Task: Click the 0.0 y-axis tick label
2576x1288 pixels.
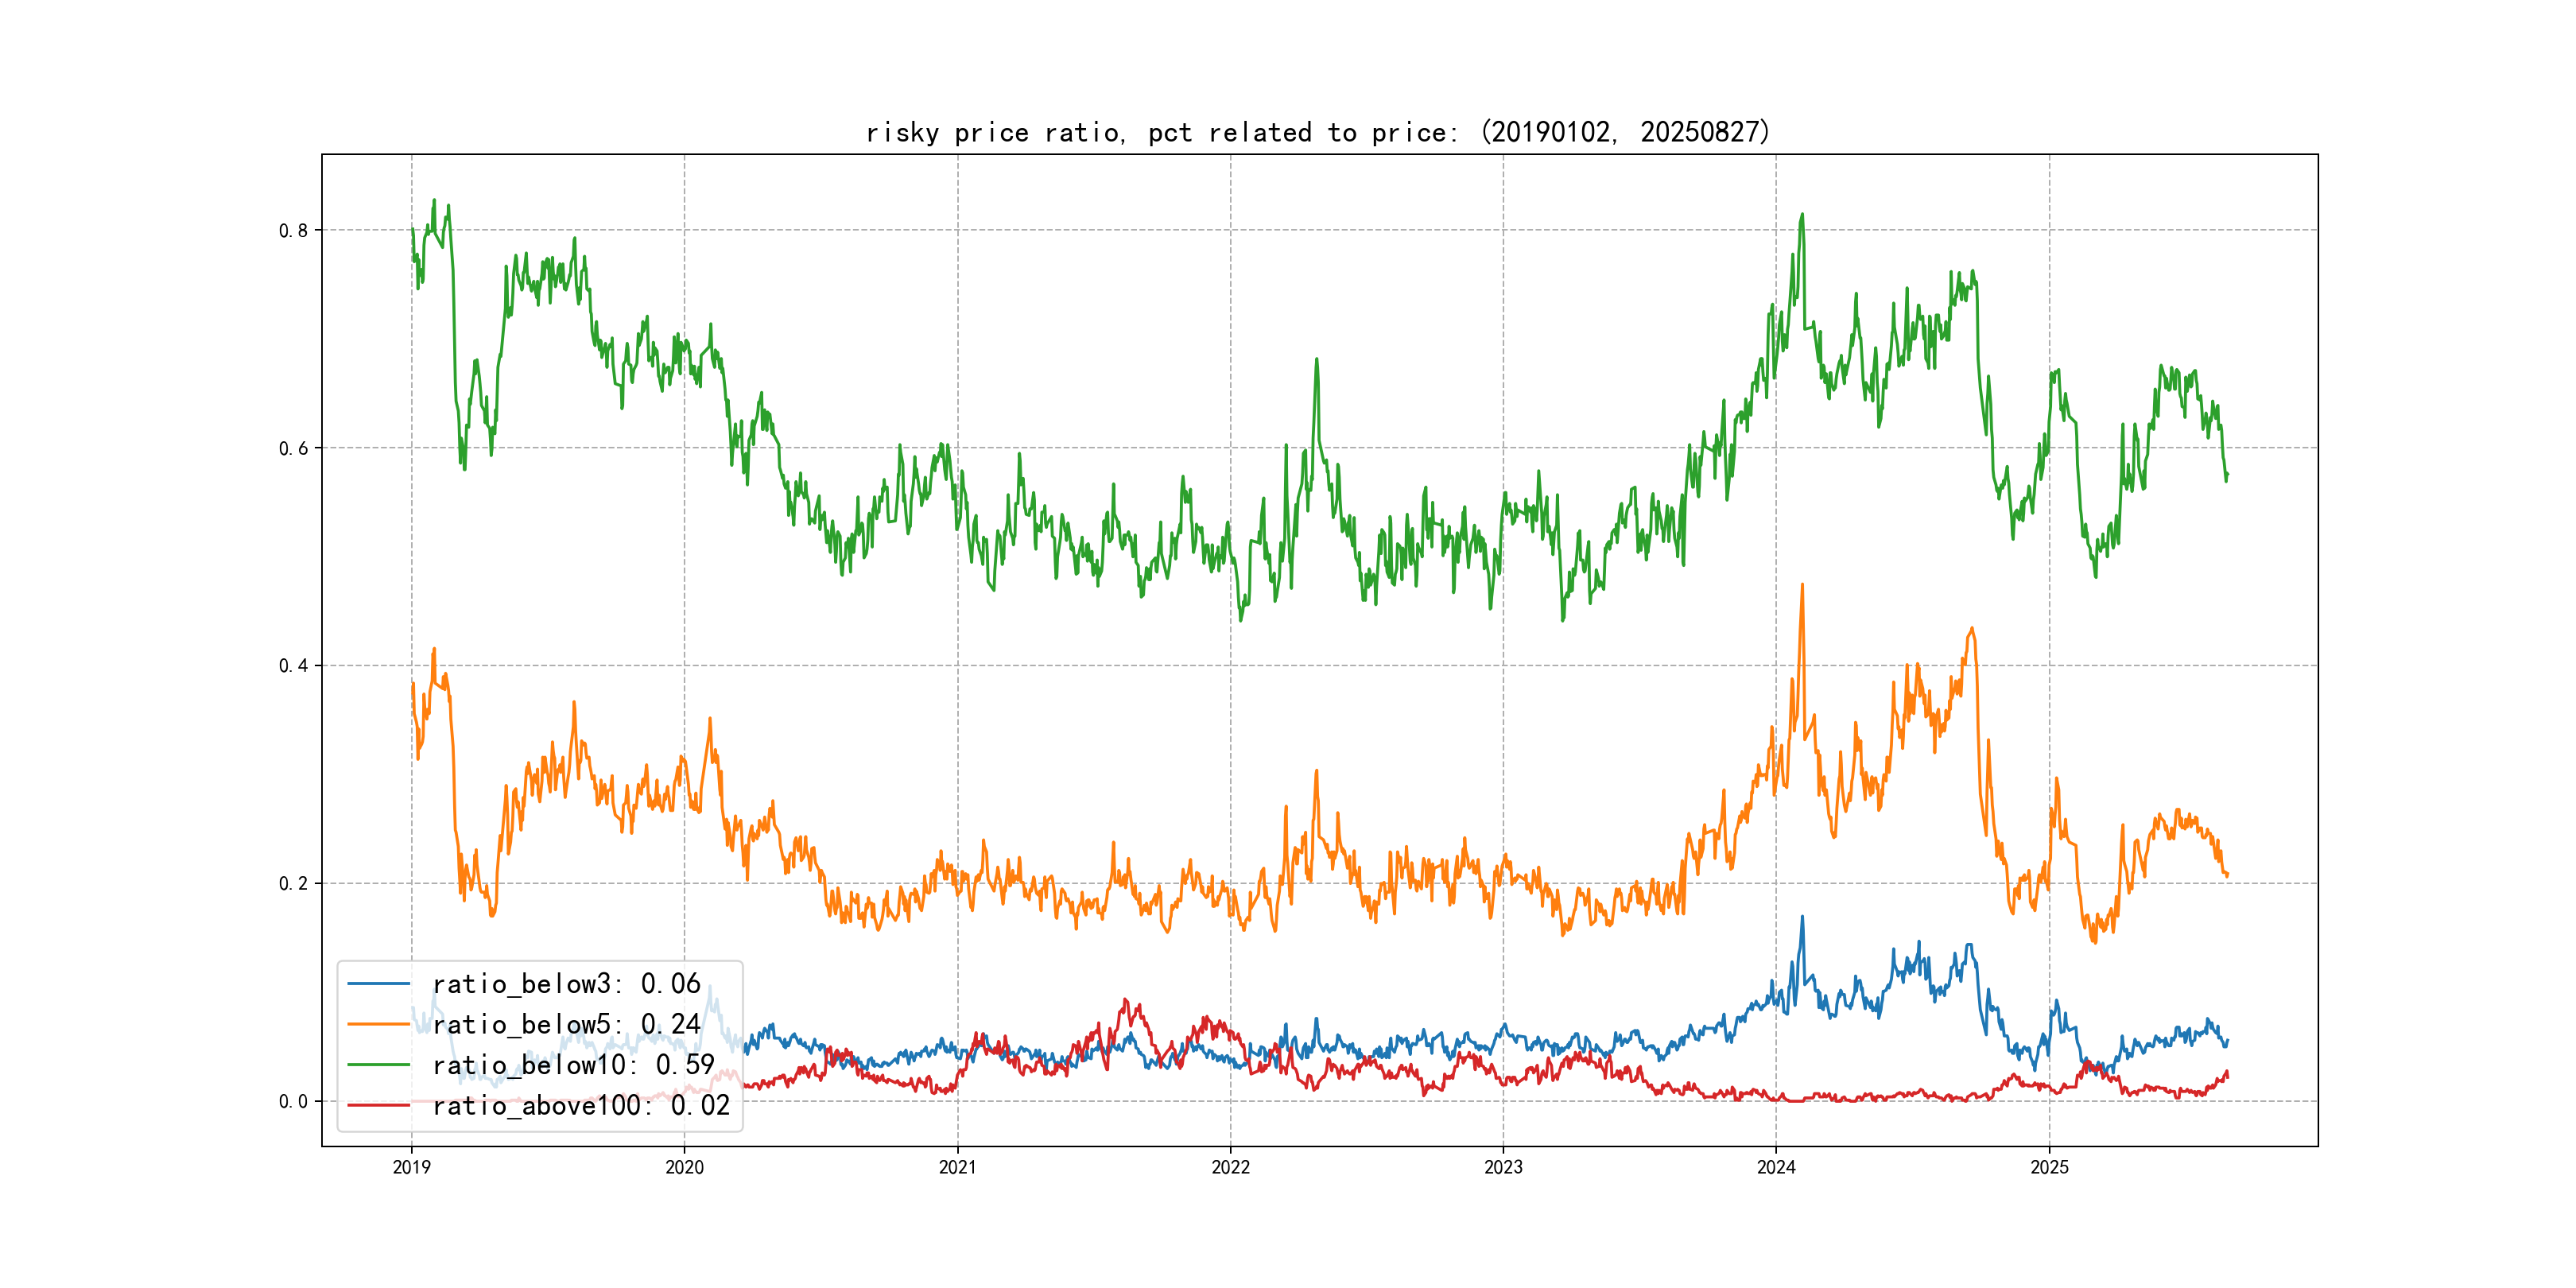Action: tap(293, 1102)
